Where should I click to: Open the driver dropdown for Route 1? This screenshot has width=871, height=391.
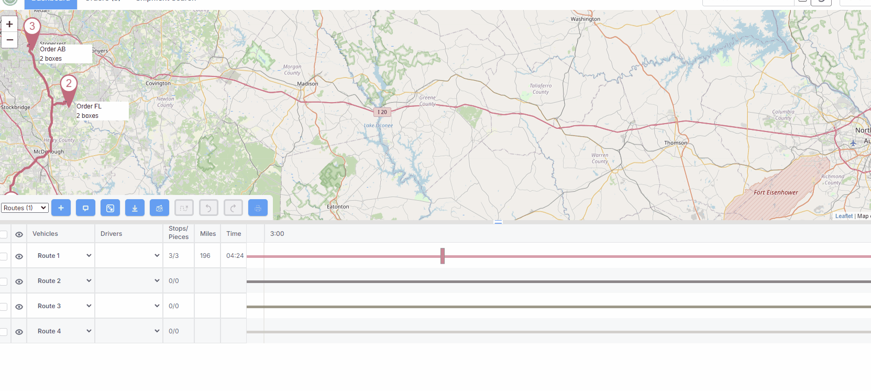130,256
